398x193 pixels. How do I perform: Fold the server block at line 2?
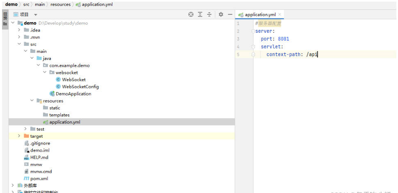click(x=253, y=31)
